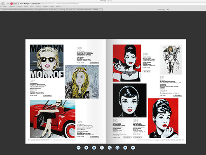Click the Audrey applying lipstick painting
Image resolution: width=206 pixels, height=155 pixels.
[163, 118]
